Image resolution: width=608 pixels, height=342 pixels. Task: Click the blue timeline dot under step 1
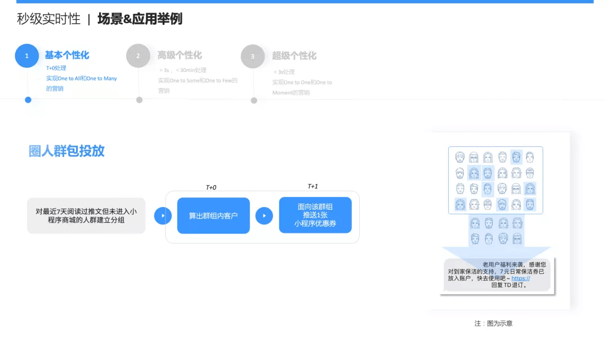28,100
